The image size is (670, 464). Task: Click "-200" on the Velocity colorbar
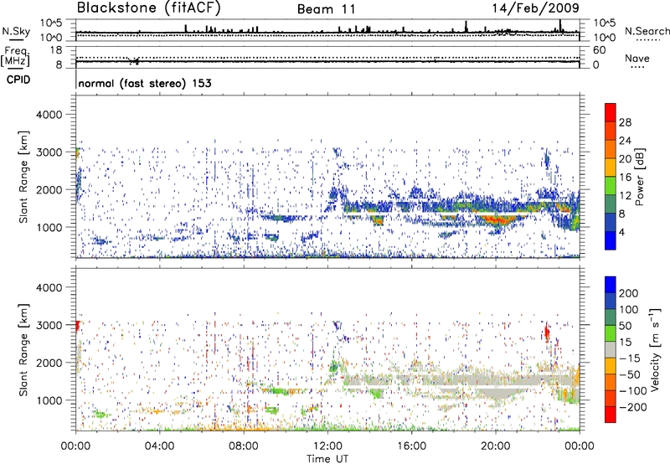[x=633, y=407]
